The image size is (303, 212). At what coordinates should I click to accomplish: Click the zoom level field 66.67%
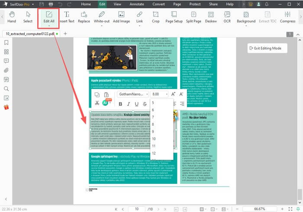coord(260,209)
